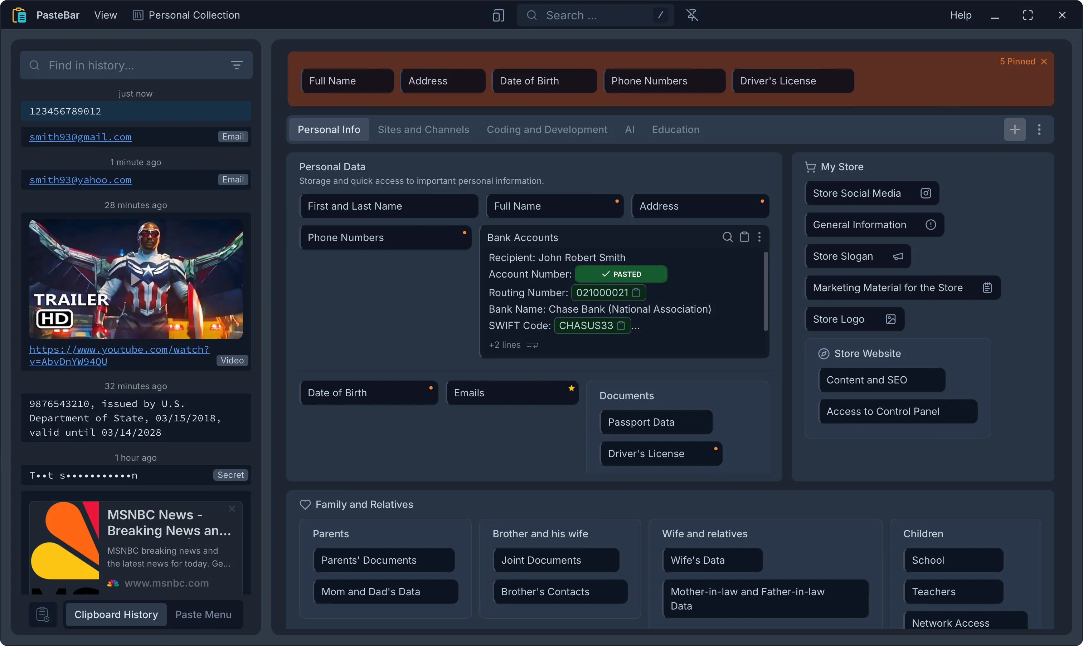The image size is (1083, 646).
Task: Select Clipboard History tab
Action: (x=116, y=614)
